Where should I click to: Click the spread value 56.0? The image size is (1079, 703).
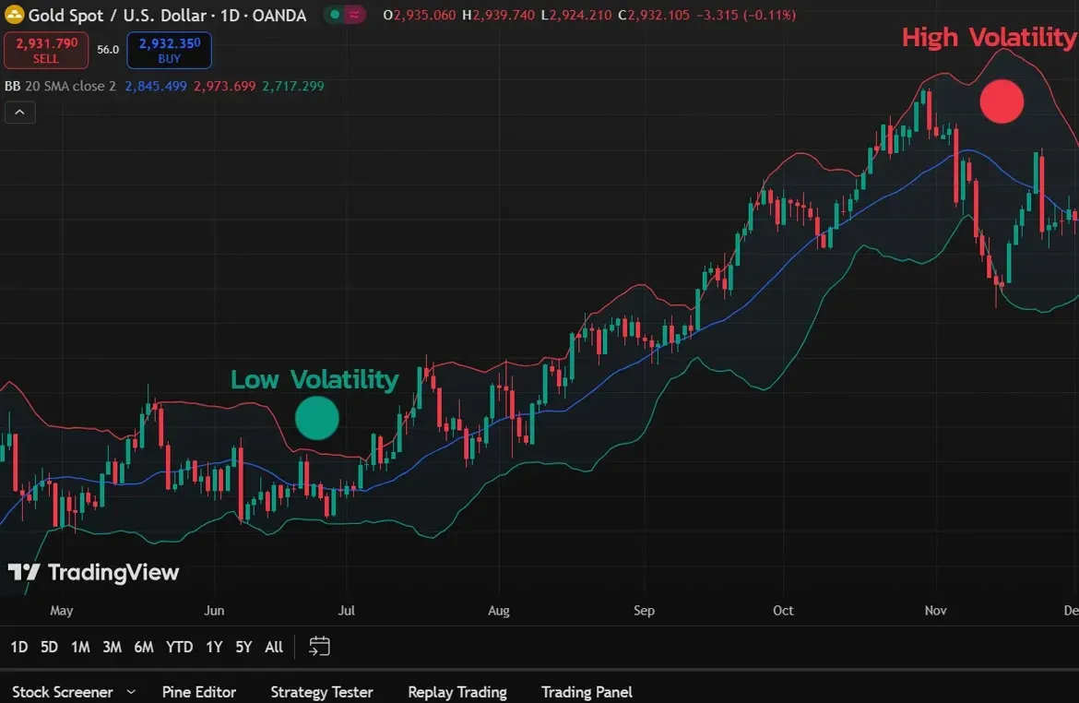(x=108, y=50)
